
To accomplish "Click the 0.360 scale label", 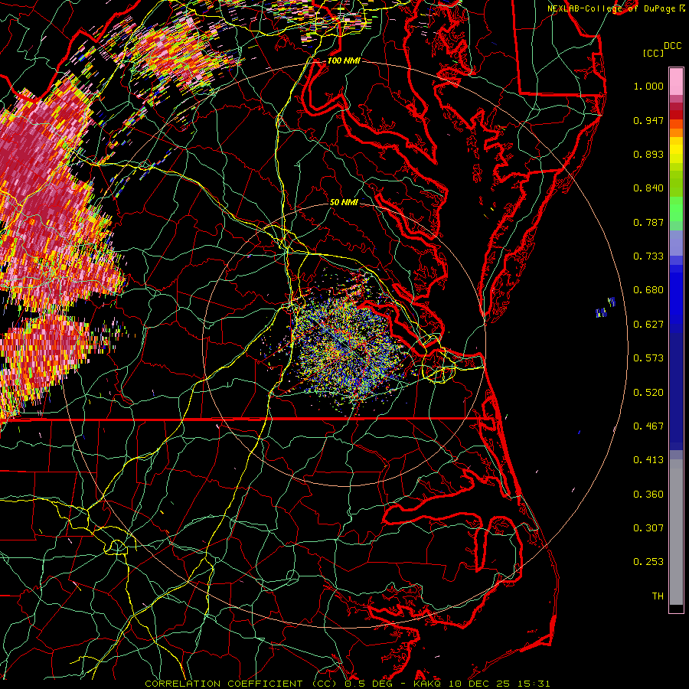I will click(x=648, y=495).
